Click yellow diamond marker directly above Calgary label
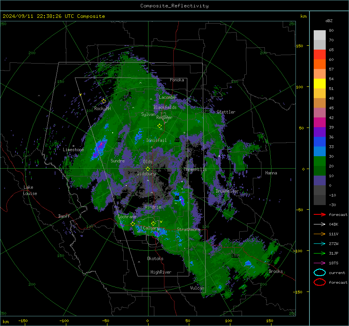This screenshot has width=349, height=326. click(153, 223)
